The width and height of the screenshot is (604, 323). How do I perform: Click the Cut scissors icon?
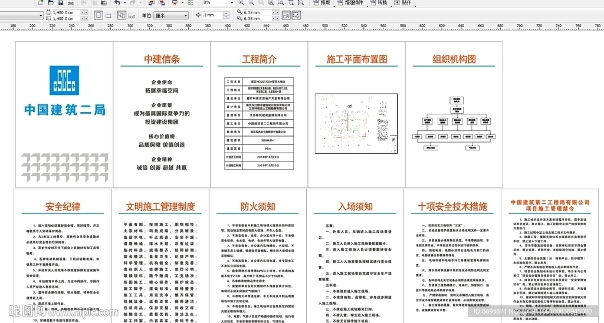coord(84,3)
